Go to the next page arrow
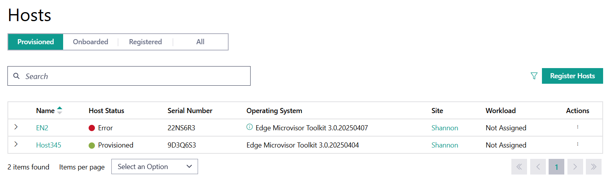This screenshot has height=189, width=609. 575,167
